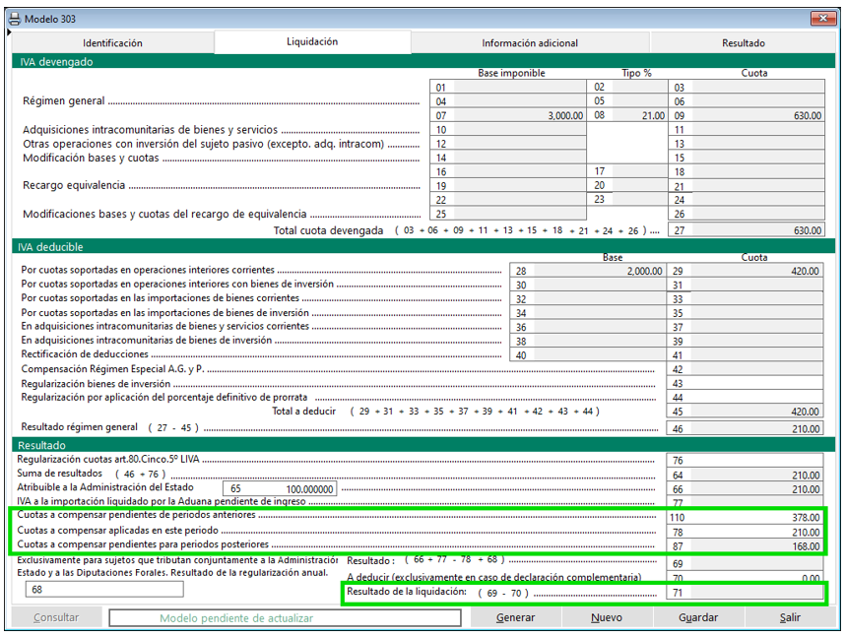Click the 'Régimen general' label
Viewport: 845px width, 637px height.
coord(64,100)
